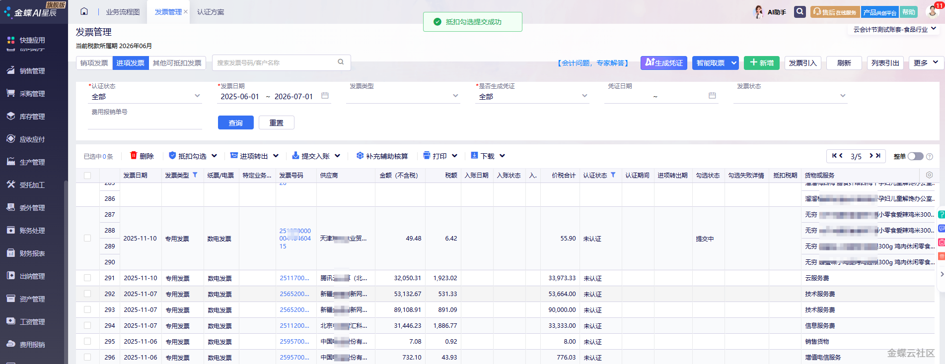Open the 会计问题，专家解答 link
This screenshot has height=364, width=945.
[593, 63]
